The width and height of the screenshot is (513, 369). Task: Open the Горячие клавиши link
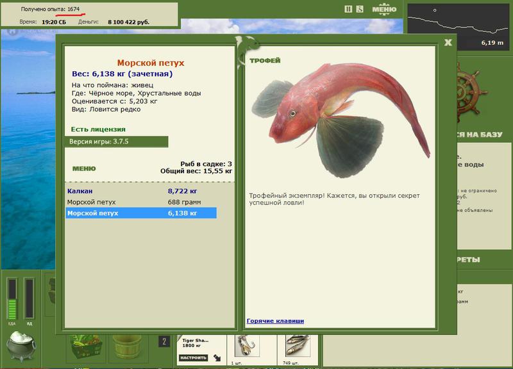(x=275, y=321)
